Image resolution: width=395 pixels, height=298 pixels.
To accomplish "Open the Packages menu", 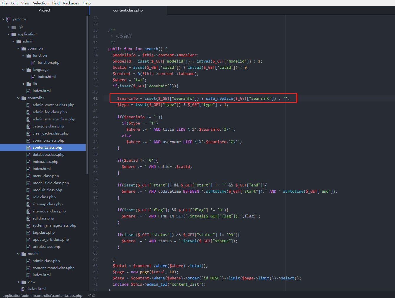I will (71, 3).
